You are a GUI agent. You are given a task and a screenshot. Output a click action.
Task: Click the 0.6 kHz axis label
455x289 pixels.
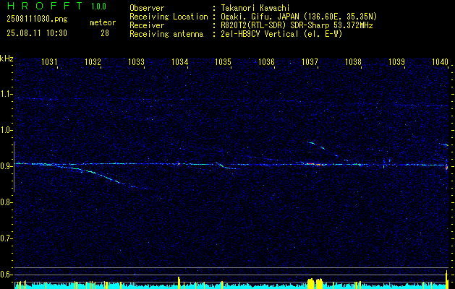click(7, 275)
